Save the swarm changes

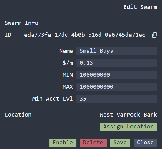tap(120, 143)
